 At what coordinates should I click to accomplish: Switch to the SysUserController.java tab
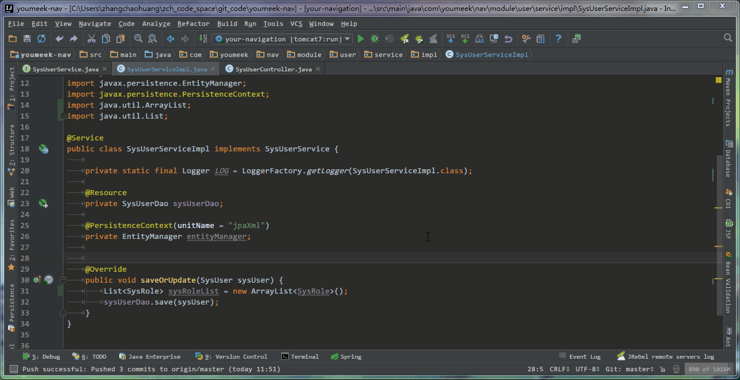pyautogui.click(x=273, y=69)
